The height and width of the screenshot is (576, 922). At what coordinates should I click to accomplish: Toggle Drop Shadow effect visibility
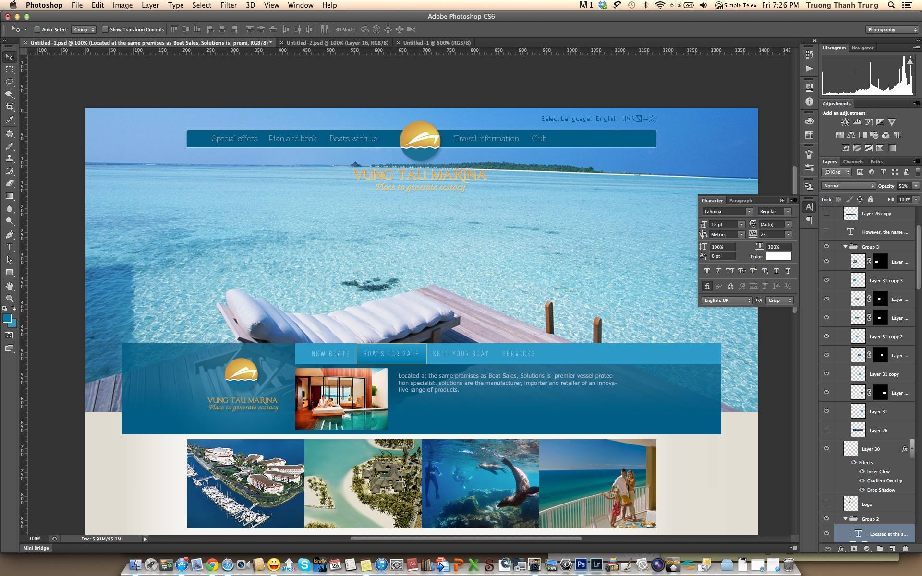(862, 490)
